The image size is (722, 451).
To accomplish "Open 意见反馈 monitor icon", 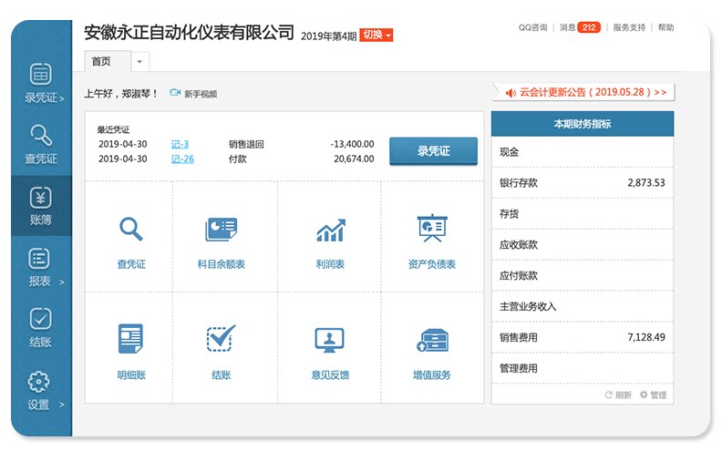I will [x=329, y=340].
